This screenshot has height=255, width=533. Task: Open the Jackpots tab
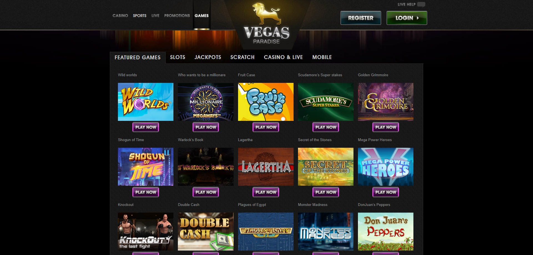coord(208,57)
